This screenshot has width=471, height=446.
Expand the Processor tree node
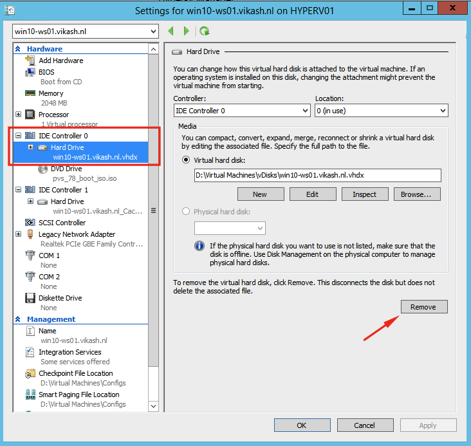point(18,115)
